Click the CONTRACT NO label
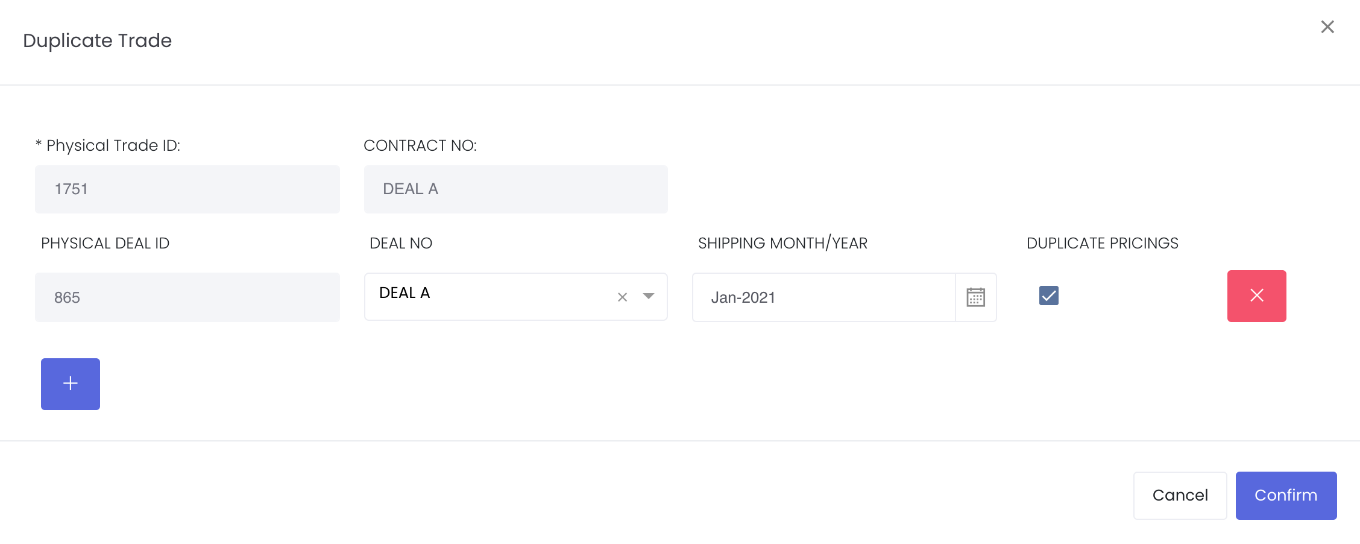 pos(420,145)
